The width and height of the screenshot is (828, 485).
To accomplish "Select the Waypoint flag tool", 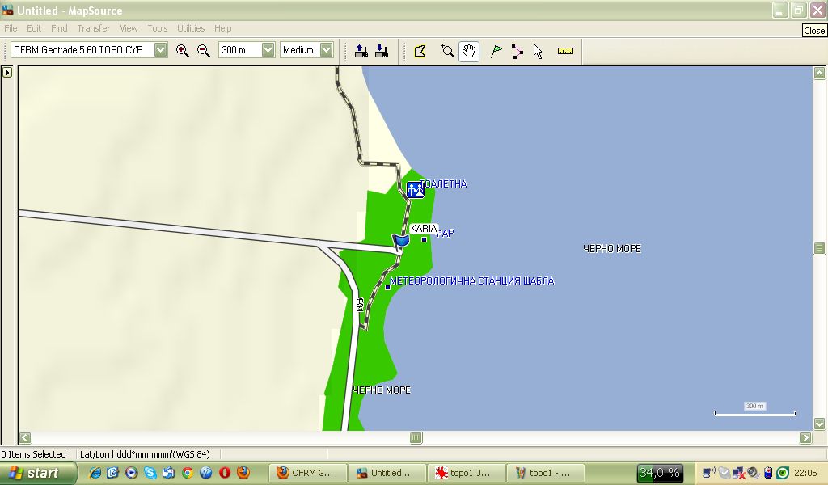I will (496, 51).
